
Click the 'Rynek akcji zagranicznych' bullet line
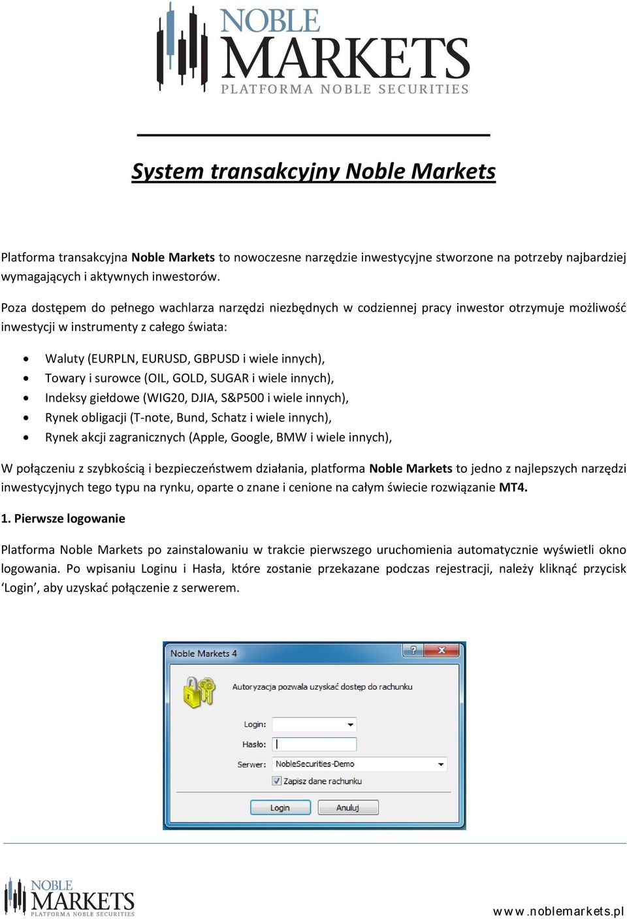[x=218, y=437]
